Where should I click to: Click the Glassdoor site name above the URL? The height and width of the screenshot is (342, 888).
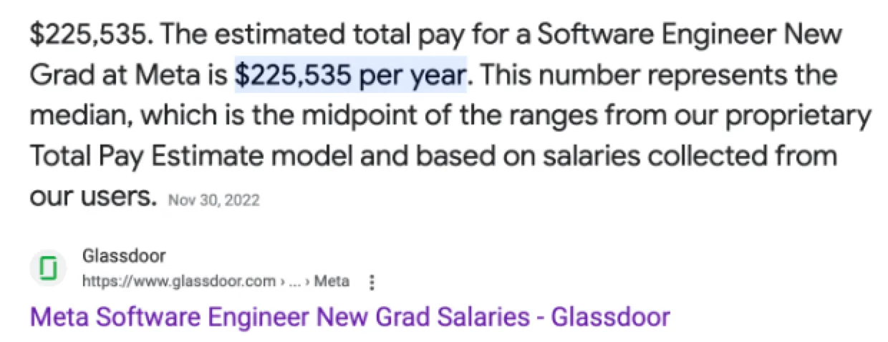[124, 257]
